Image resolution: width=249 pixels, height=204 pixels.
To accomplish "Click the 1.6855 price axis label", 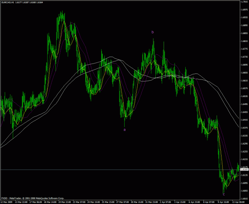I will click(x=244, y=33).
